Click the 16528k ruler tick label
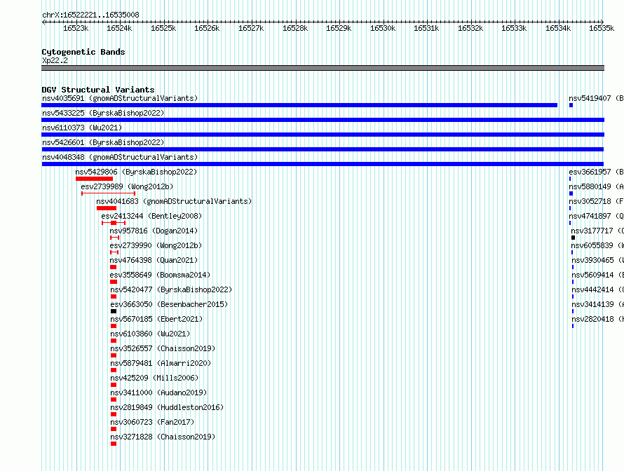 (x=295, y=28)
